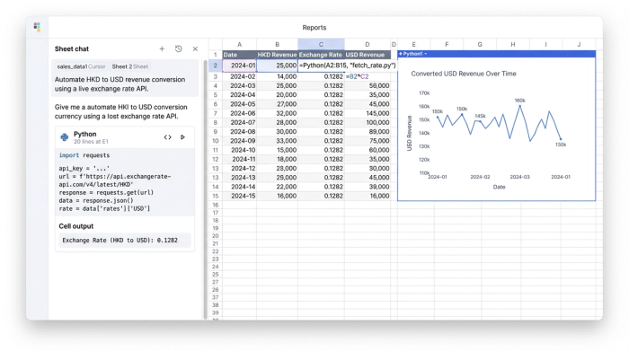Select HKD revenue cell 33,000

(x=277, y=141)
